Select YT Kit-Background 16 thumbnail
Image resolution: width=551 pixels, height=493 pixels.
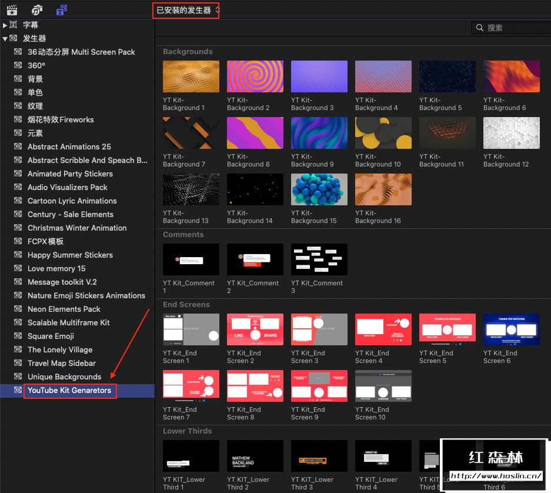[383, 189]
